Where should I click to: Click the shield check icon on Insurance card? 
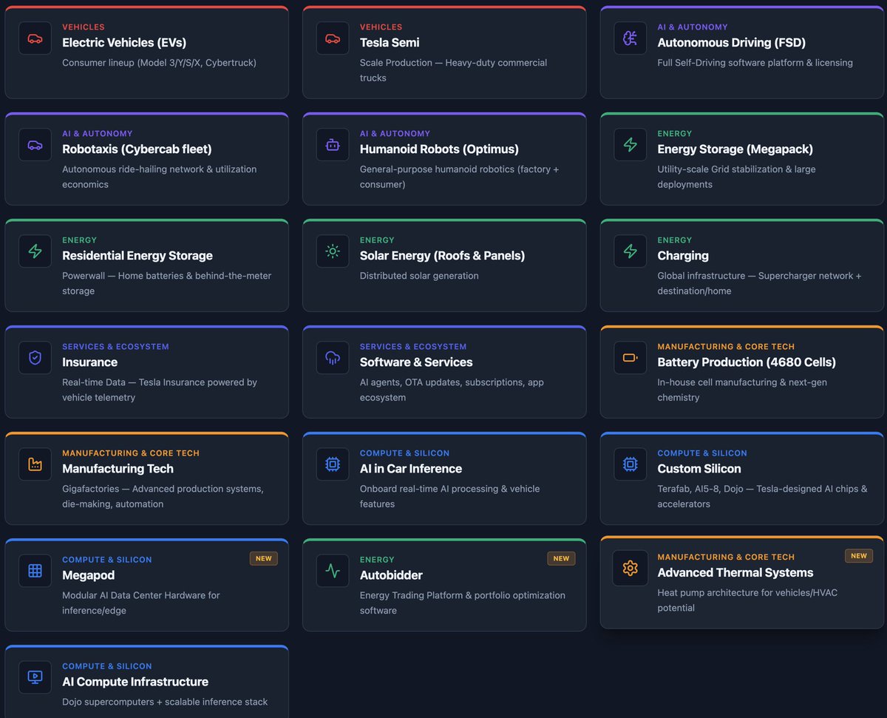pos(35,358)
